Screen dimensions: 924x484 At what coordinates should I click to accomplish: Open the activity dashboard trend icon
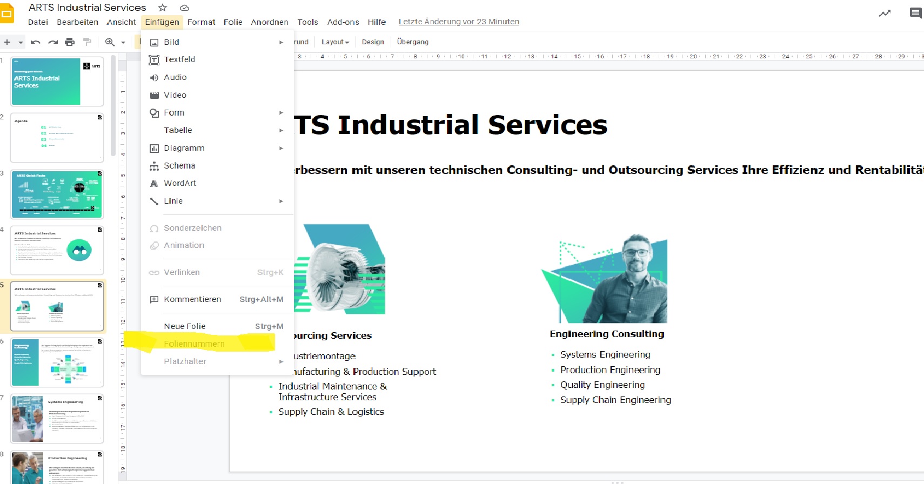point(885,13)
